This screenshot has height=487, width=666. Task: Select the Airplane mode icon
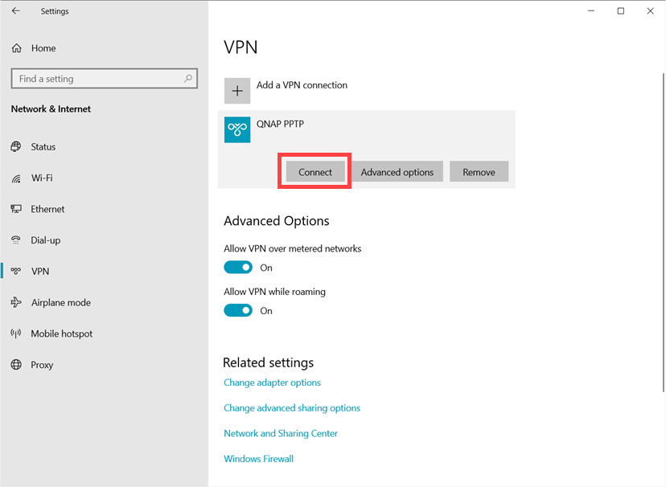(x=16, y=302)
